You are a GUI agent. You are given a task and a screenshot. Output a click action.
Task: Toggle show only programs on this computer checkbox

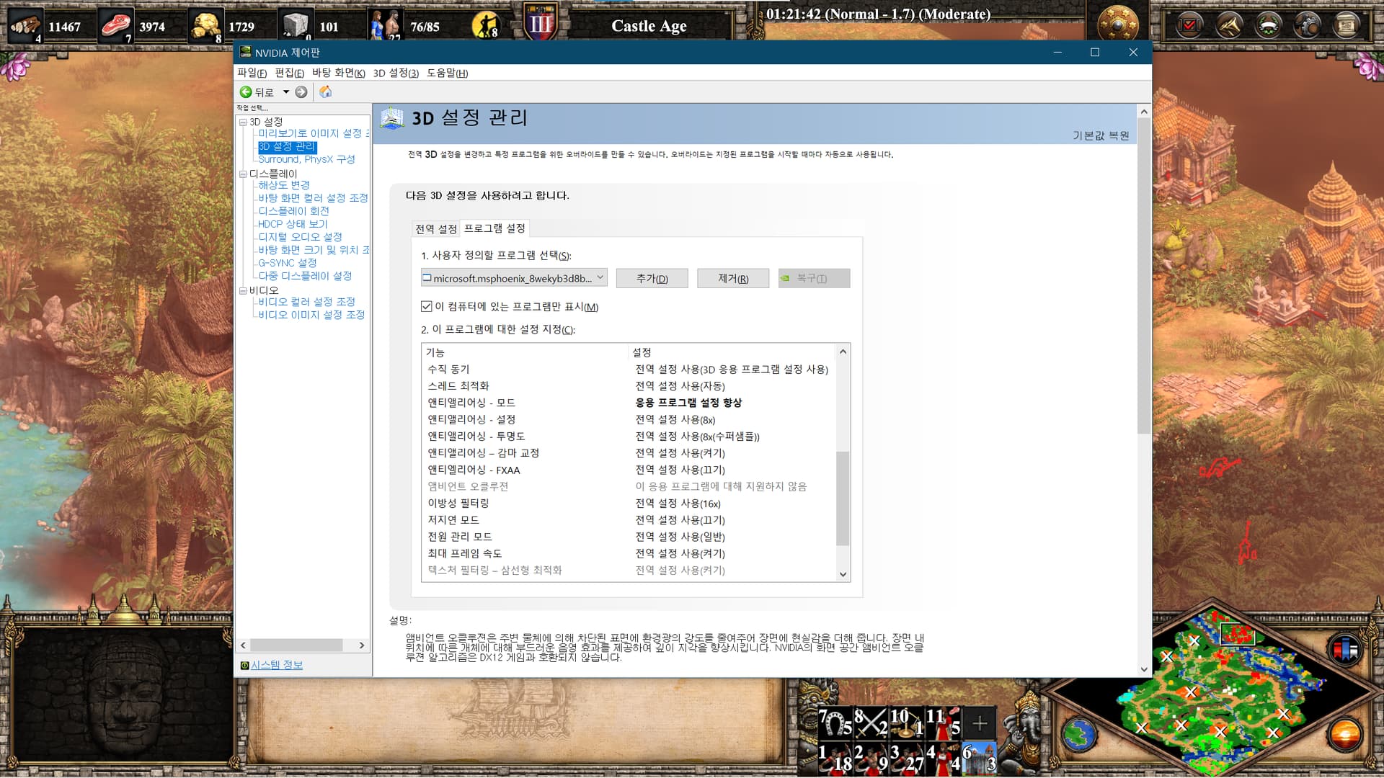tap(427, 306)
